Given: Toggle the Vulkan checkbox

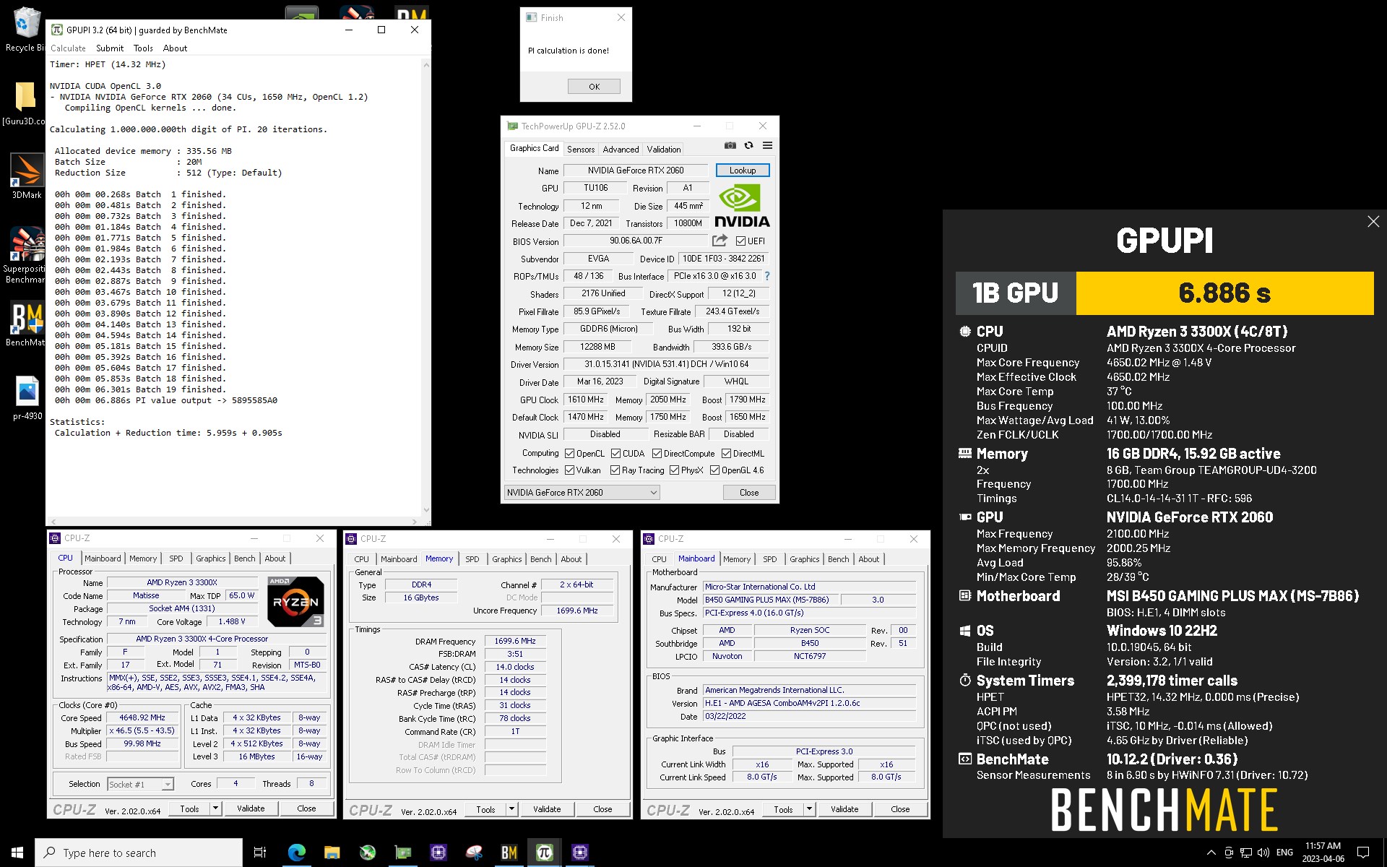Looking at the screenshot, I should point(570,470).
